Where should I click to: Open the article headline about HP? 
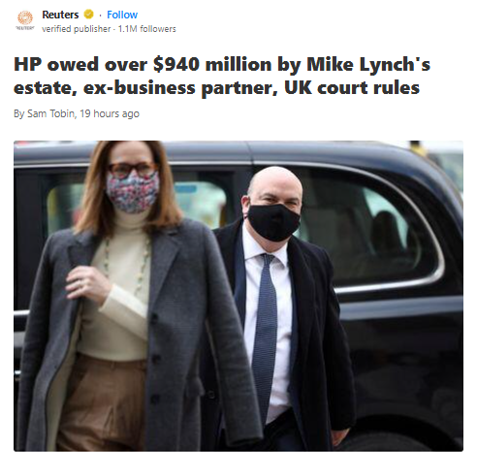pyautogui.click(x=222, y=76)
